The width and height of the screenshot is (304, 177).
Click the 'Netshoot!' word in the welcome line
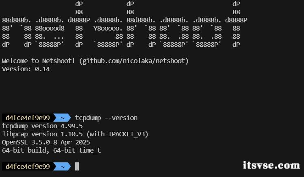59,61
